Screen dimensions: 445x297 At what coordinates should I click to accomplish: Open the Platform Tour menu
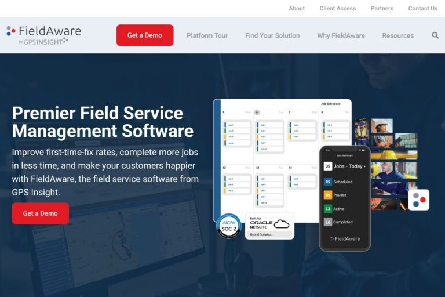(207, 35)
